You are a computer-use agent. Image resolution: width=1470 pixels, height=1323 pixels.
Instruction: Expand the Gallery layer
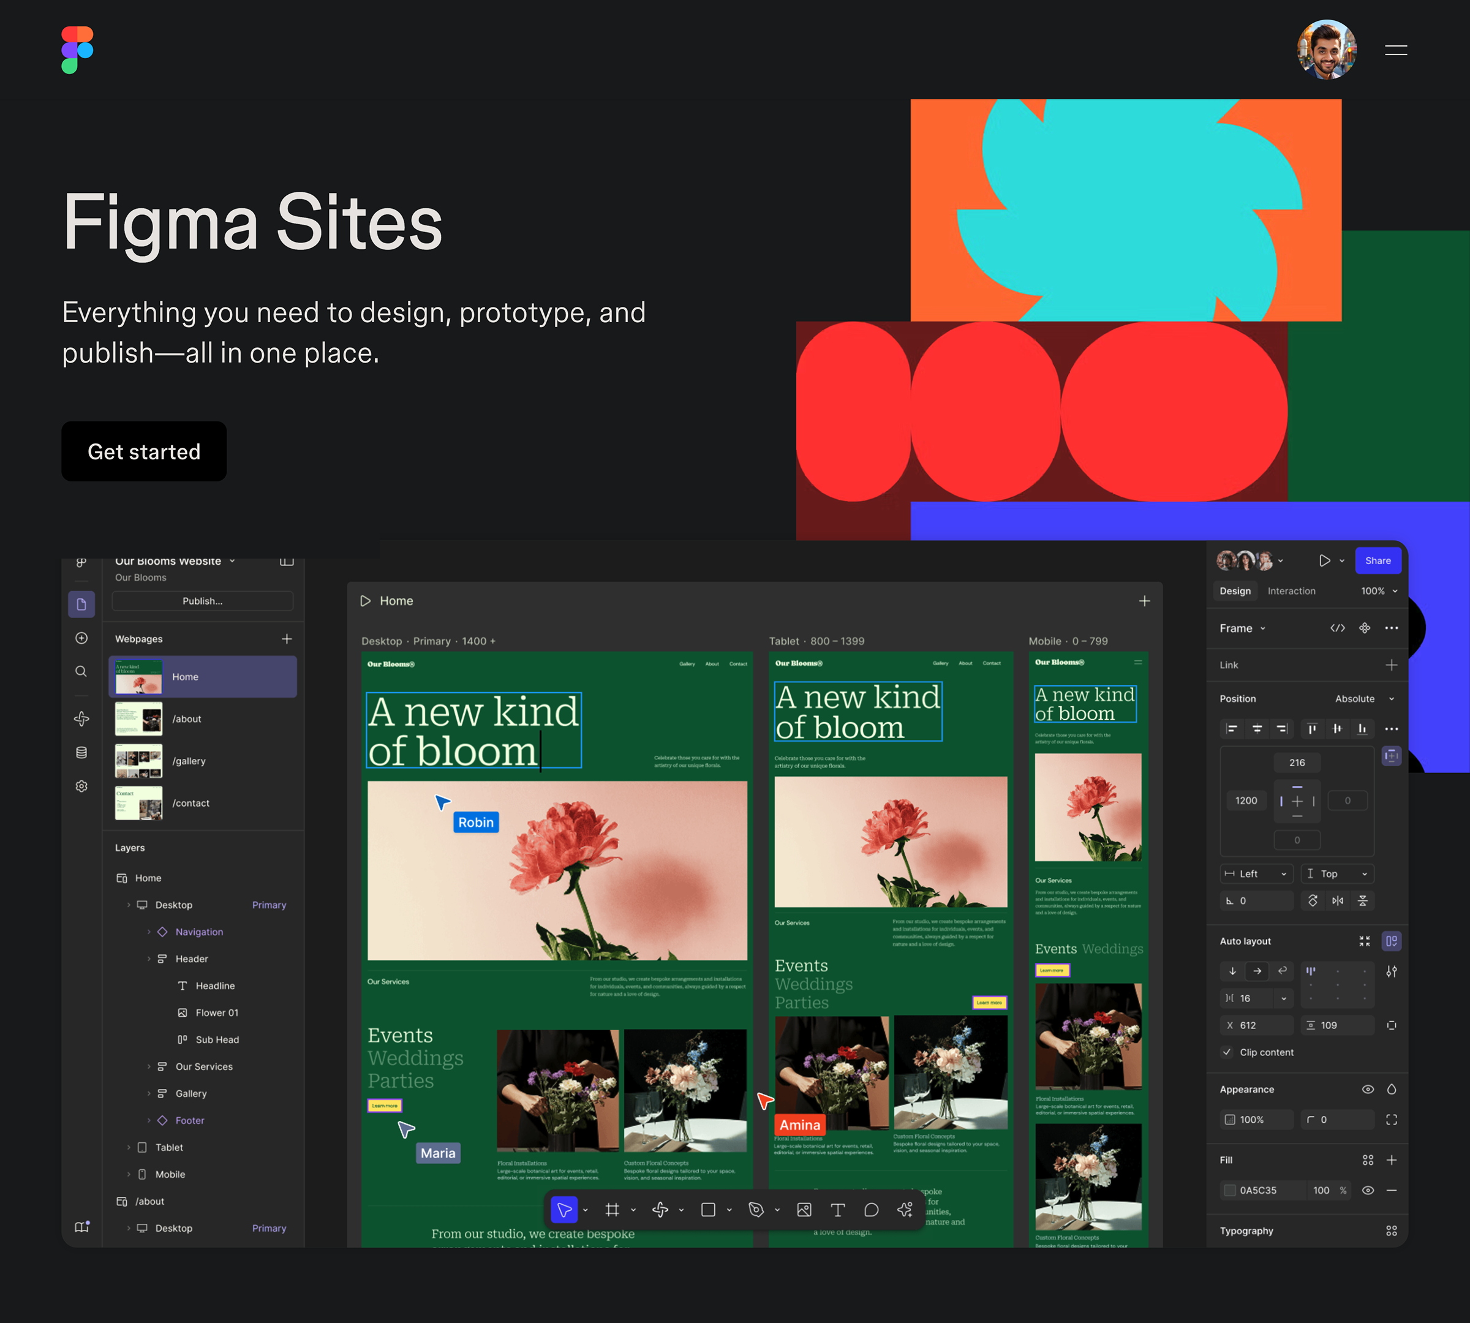149,1093
